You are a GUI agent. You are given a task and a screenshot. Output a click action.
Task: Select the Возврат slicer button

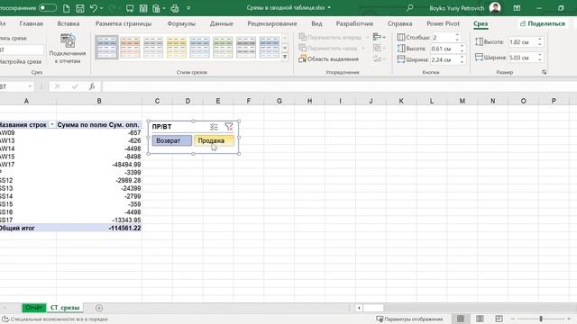[172, 140]
